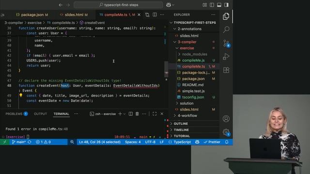Screen dimensions: 310x174
Task: Open errors and warnings status indicator
Action: [x=43, y=142]
